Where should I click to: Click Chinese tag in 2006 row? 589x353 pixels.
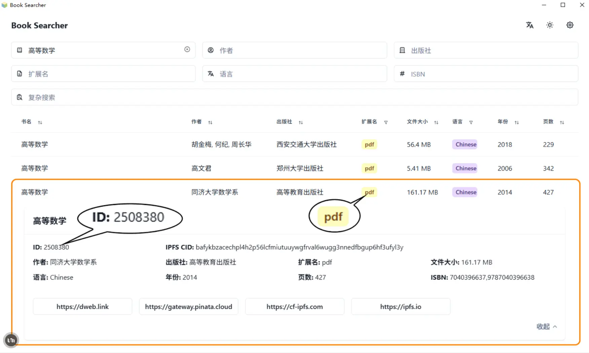point(466,168)
